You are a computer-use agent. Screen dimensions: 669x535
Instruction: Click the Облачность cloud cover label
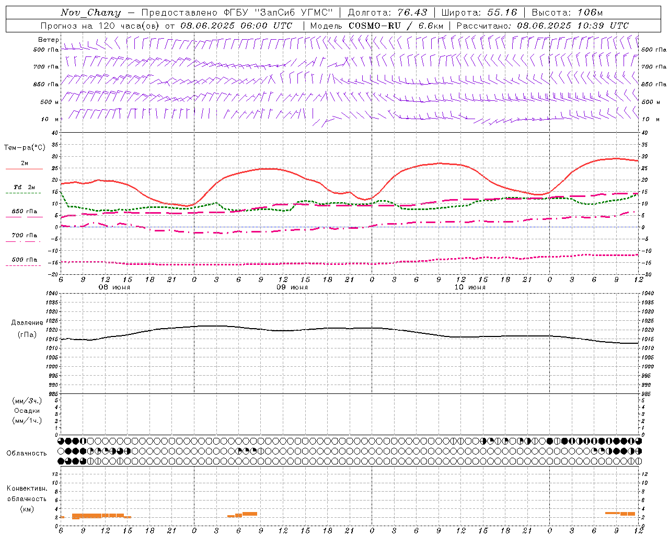27,453
